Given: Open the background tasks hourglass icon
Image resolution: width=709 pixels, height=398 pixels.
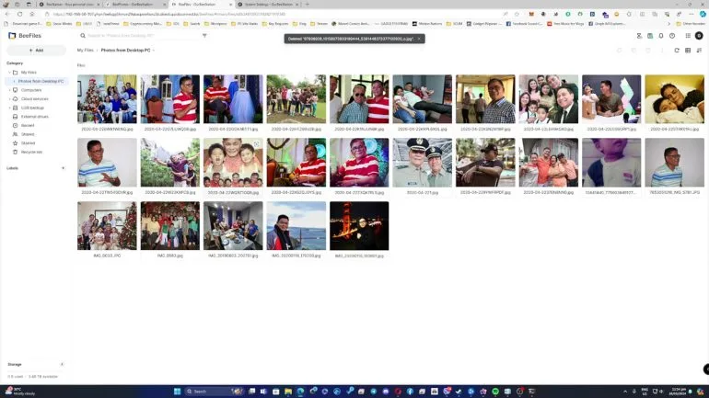Looking at the screenshot, I should (x=639, y=36).
